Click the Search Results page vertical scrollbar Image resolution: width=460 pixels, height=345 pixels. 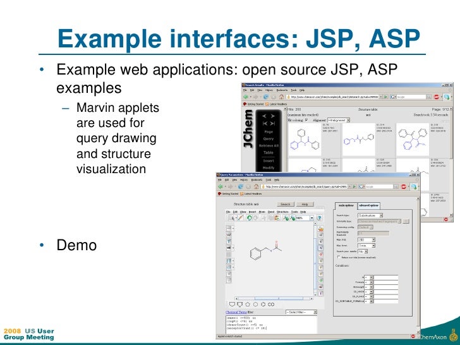click(451, 162)
